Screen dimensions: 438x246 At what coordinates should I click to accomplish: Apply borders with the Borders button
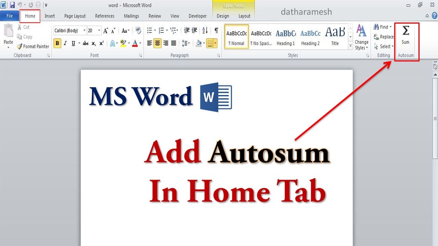(209, 43)
